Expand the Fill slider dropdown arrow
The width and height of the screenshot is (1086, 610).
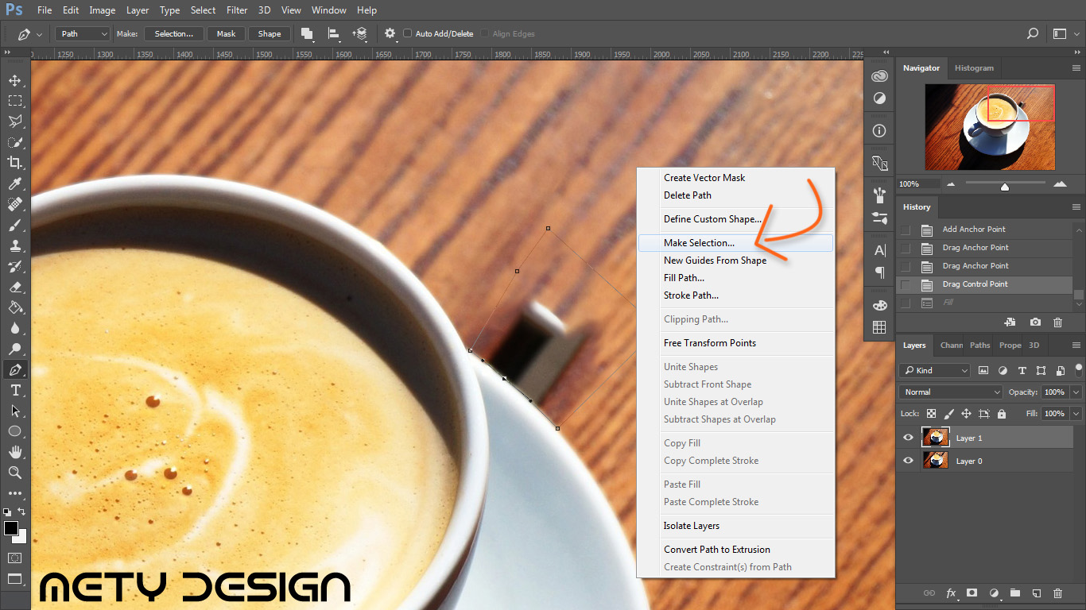[x=1076, y=414]
